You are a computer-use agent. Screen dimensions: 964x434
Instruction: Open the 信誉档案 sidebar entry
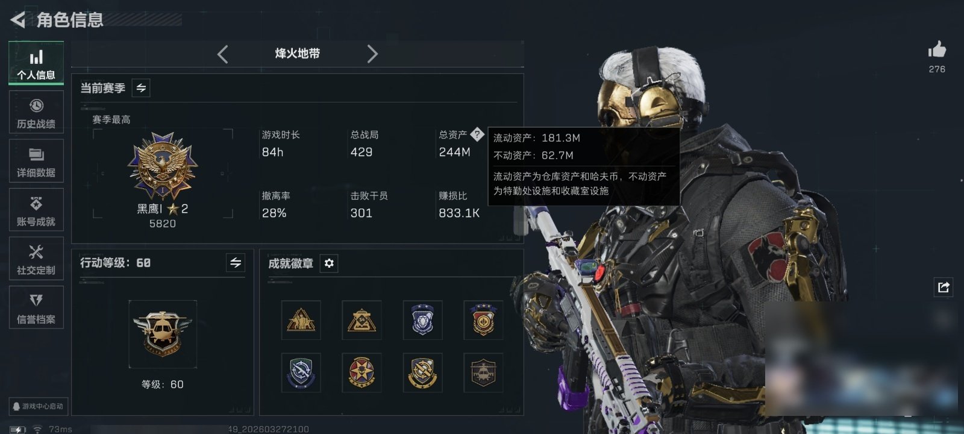coord(36,307)
